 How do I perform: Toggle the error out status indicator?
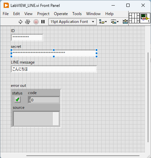pos(17,99)
